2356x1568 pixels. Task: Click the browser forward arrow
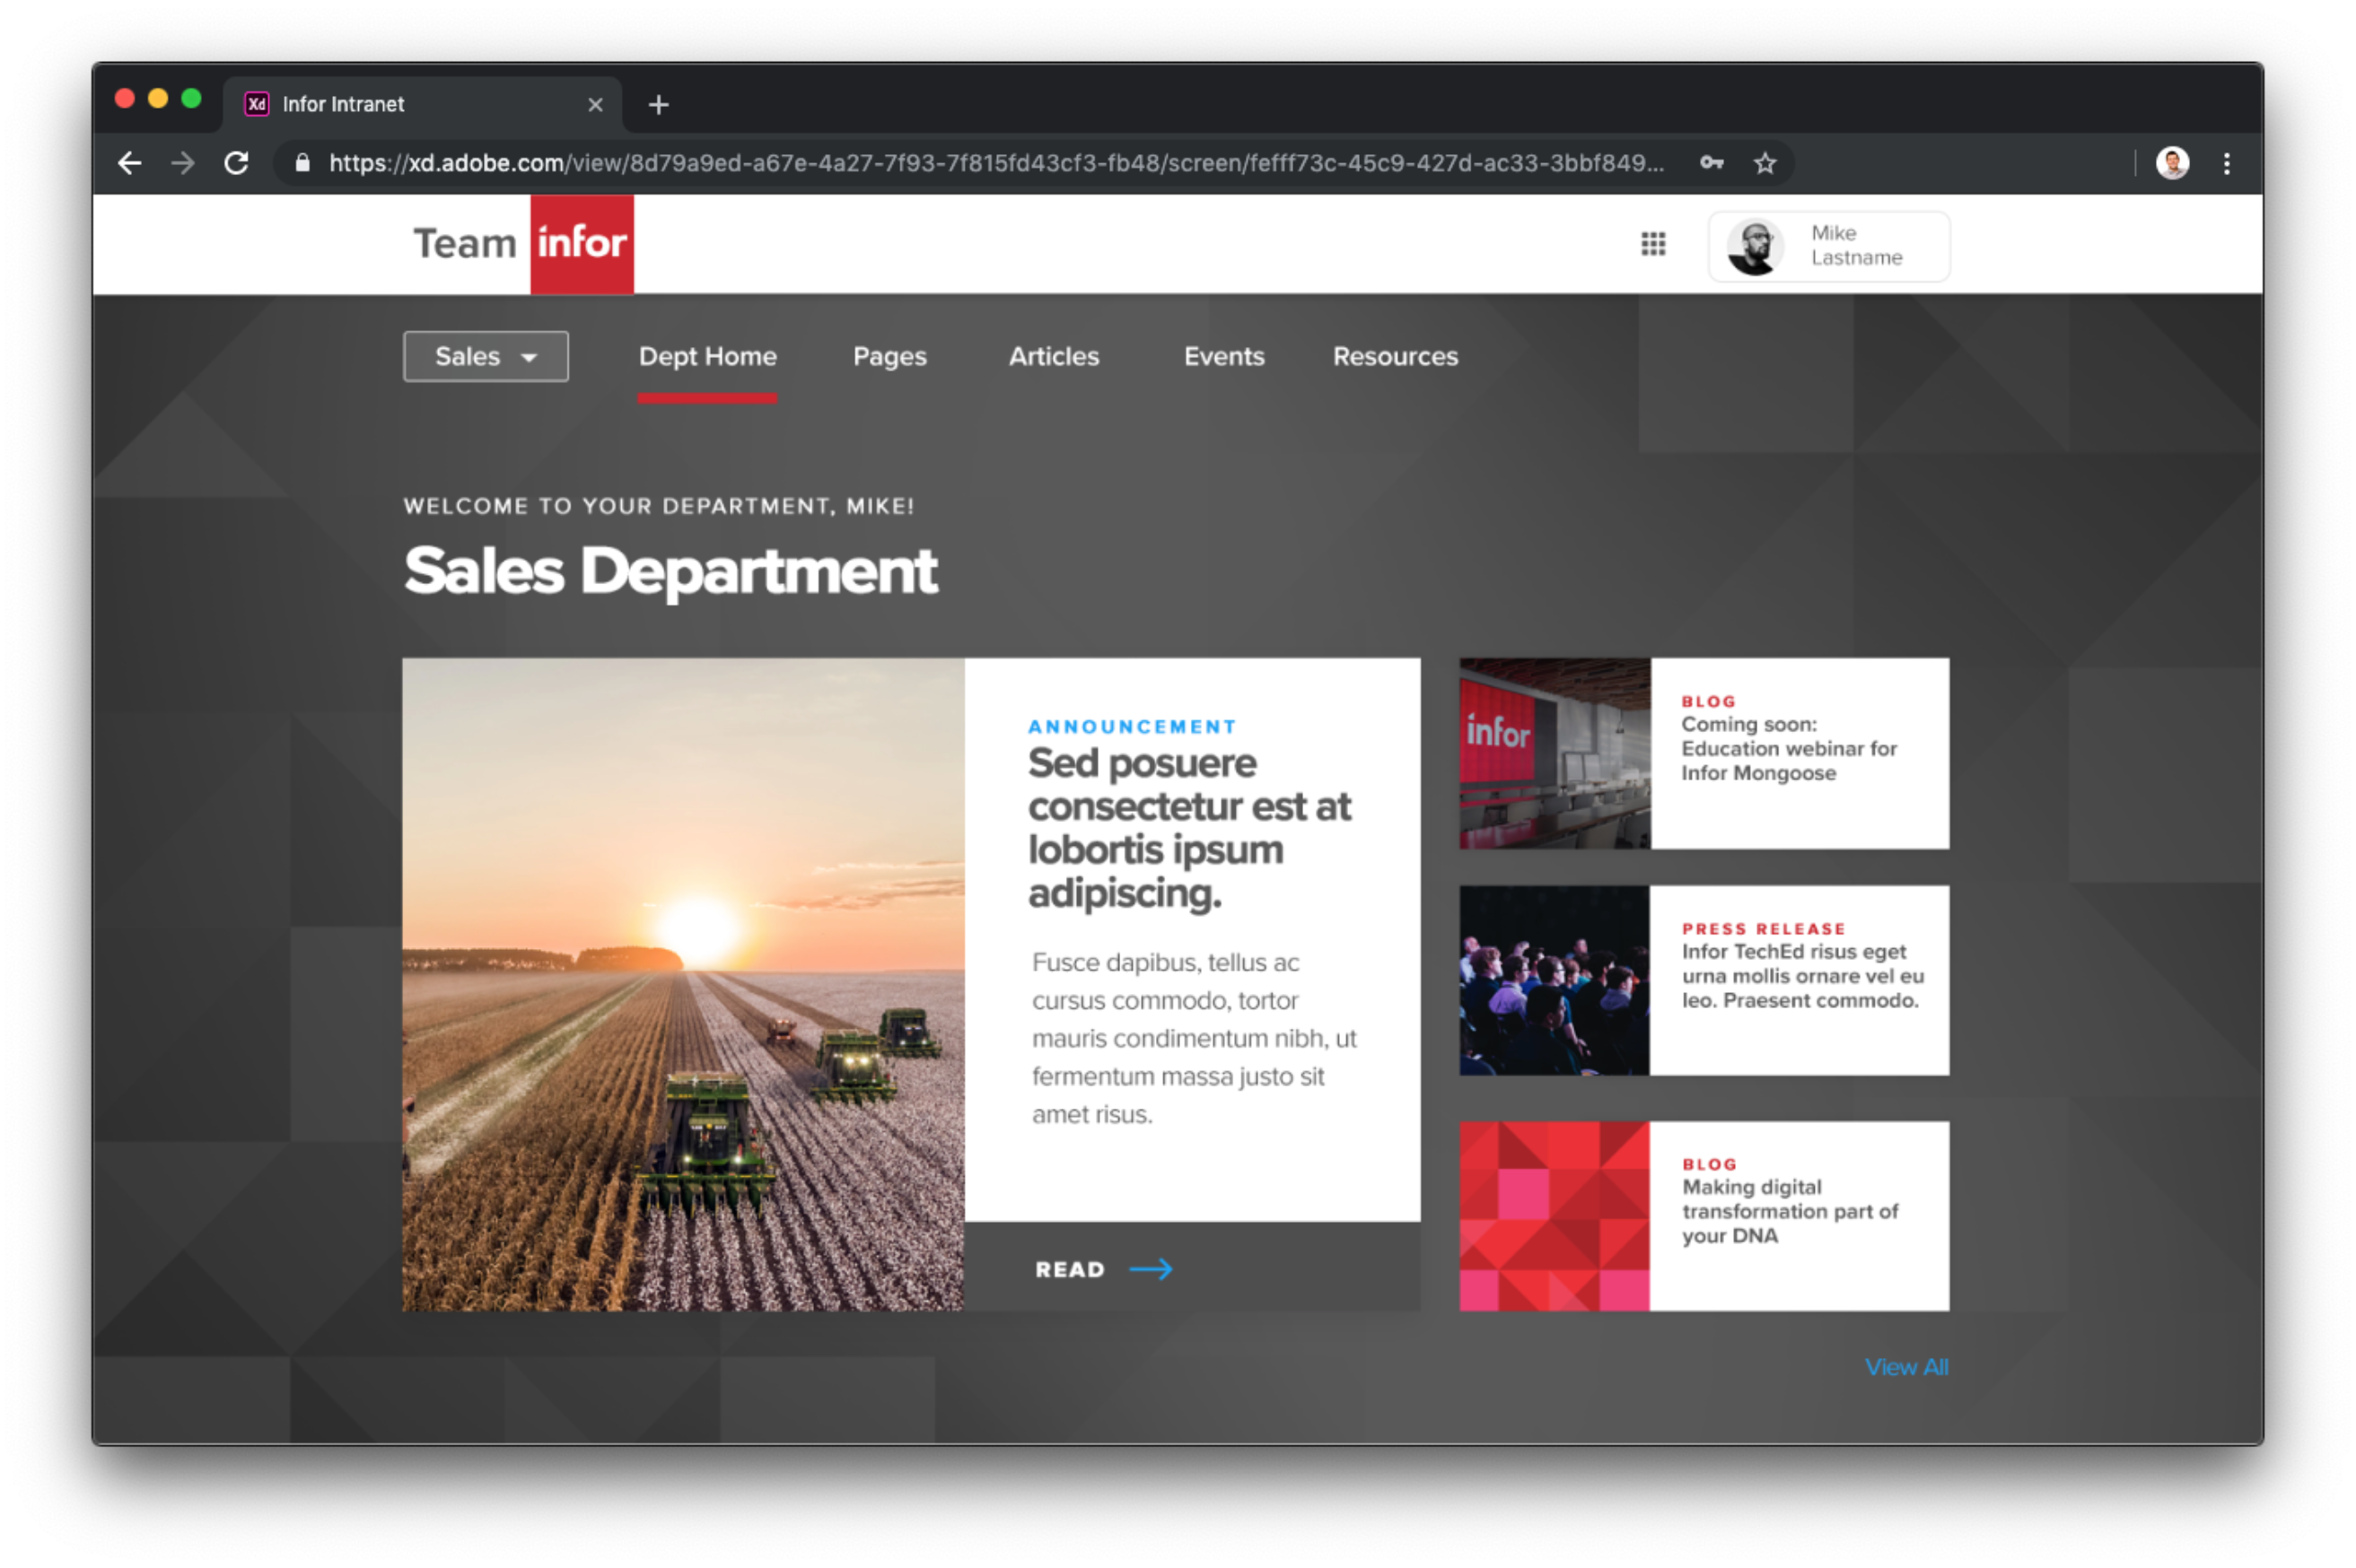point(182,163)
